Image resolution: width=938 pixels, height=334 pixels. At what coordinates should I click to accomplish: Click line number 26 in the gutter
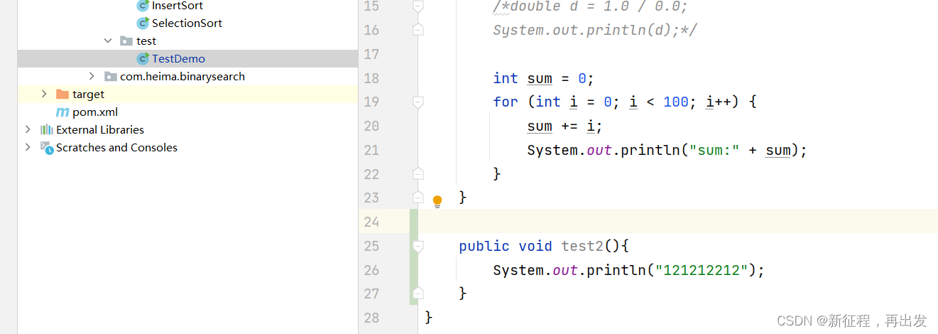[371, 270]
